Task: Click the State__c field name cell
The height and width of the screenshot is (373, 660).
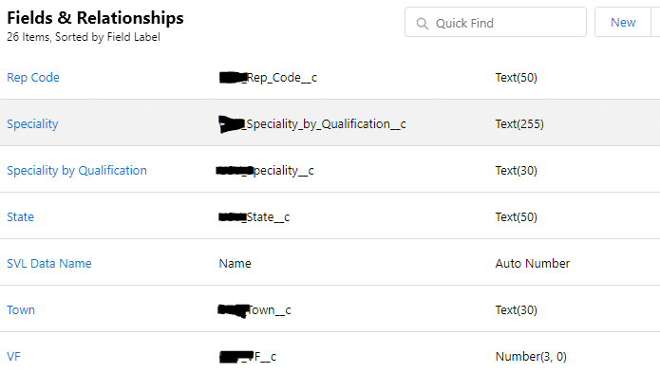Action: (255, 217)
